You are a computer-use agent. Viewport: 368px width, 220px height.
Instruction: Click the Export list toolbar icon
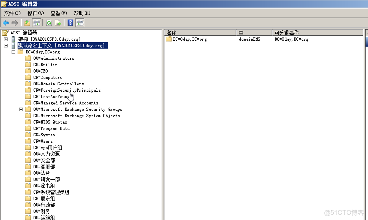click(x=58, y=23)
